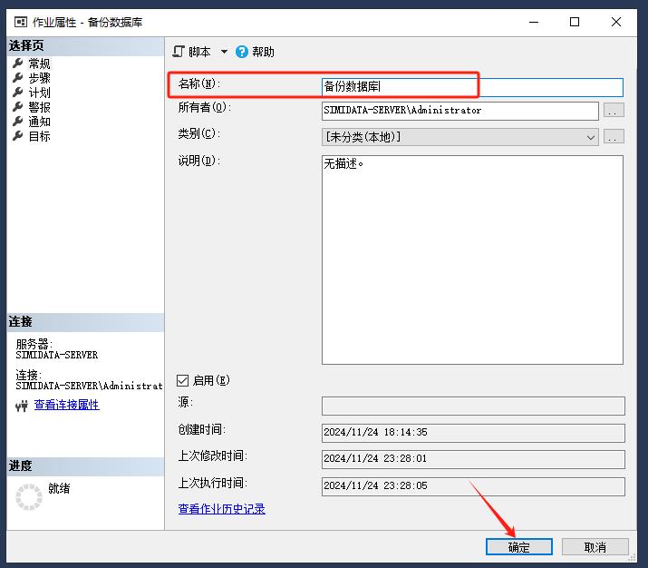Click the 选择页 panel header
The width and height of the screenshot is (648, 568).
coord(85,45)
